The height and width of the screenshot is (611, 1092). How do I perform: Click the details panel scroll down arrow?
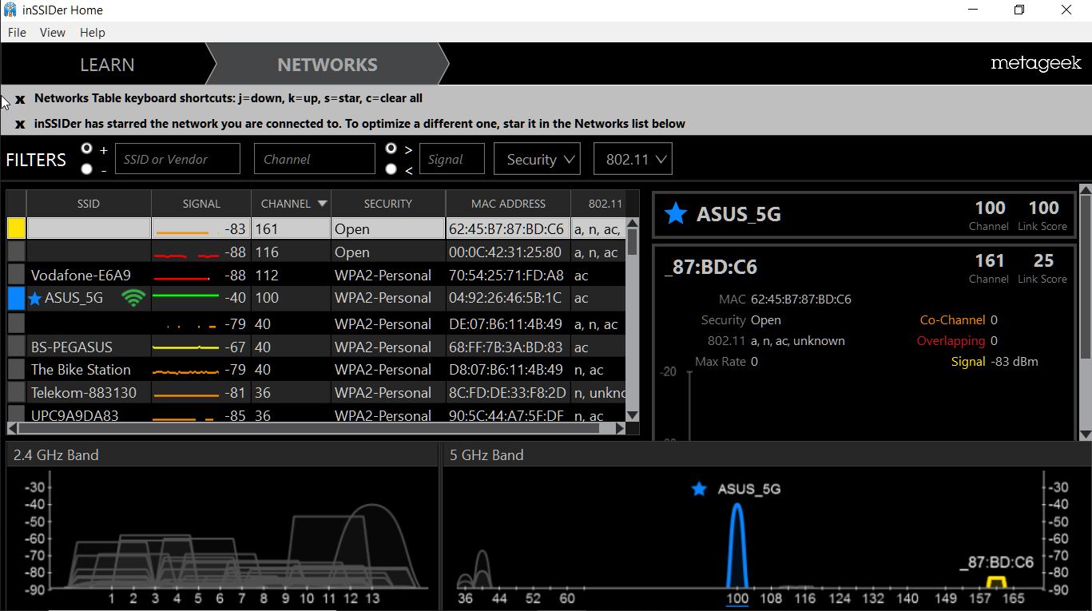click(x=1086, y=434)
